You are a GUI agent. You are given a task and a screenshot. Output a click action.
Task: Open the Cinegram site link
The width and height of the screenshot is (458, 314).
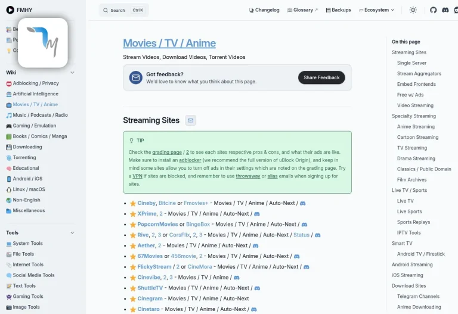[150, 299]
